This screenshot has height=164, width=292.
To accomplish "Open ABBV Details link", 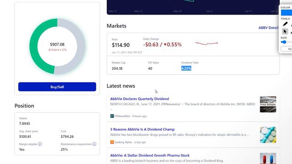I will click(x=268, y=28).
